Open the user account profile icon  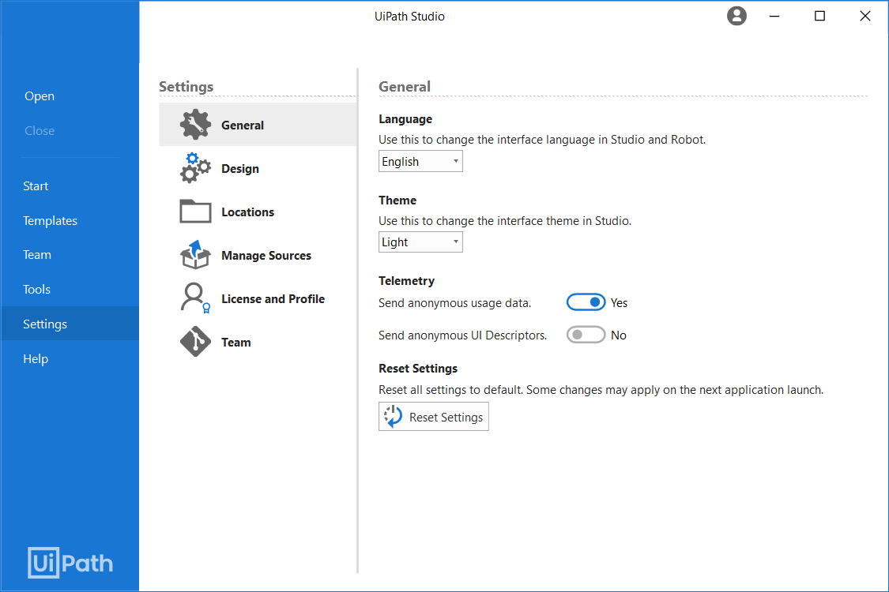pos(736,16)
